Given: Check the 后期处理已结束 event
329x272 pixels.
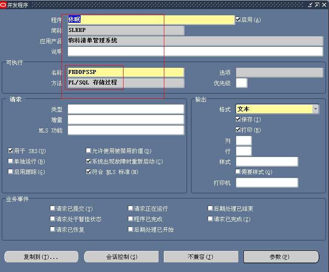Looking at the screenshot, I should coord(210,208).
